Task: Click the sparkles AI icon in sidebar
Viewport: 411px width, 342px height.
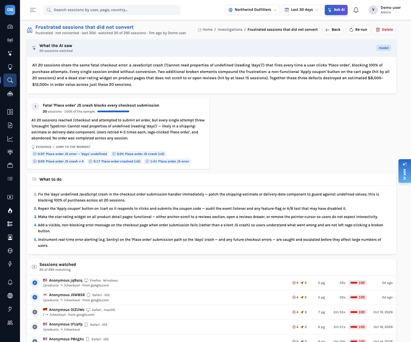Action: [x=10, y=54]
